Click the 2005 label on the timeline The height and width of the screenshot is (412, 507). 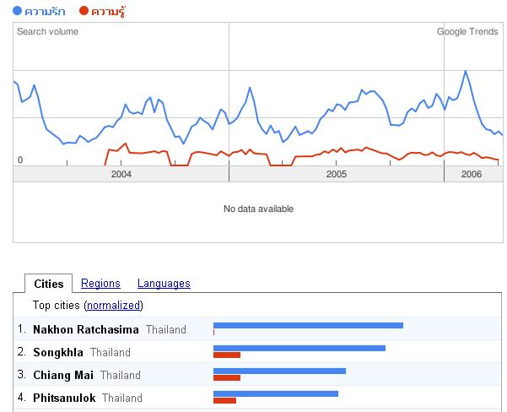[x=337, y=174]
